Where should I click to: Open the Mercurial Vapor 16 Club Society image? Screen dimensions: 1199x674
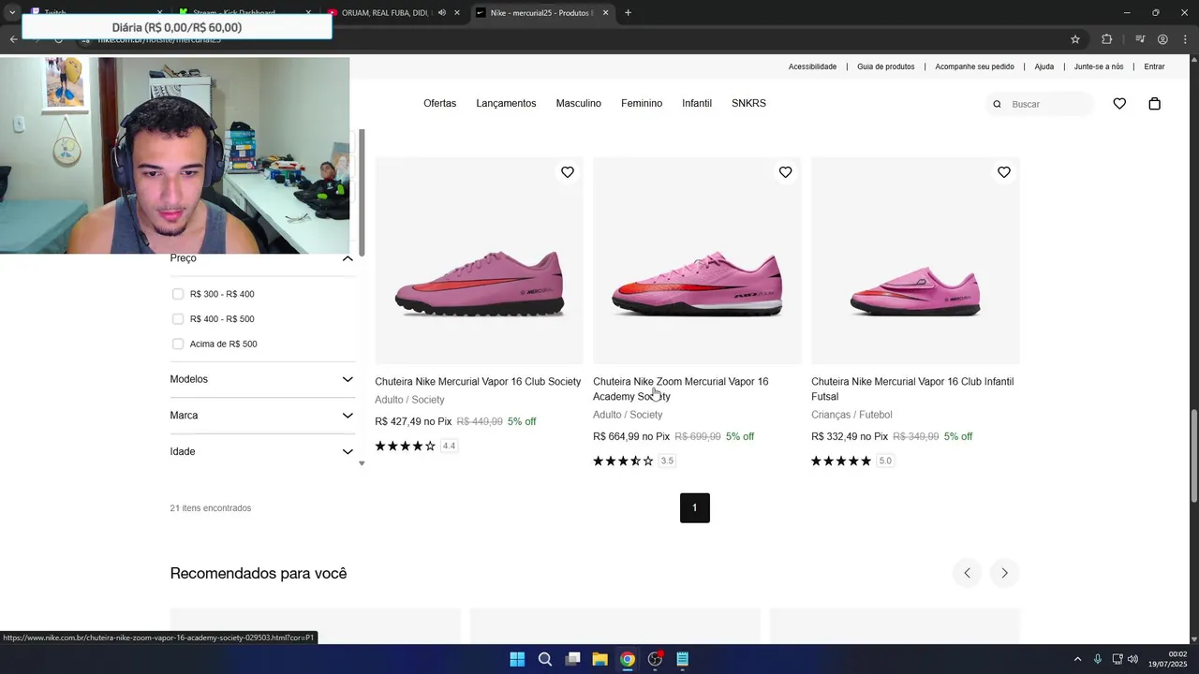479,260
